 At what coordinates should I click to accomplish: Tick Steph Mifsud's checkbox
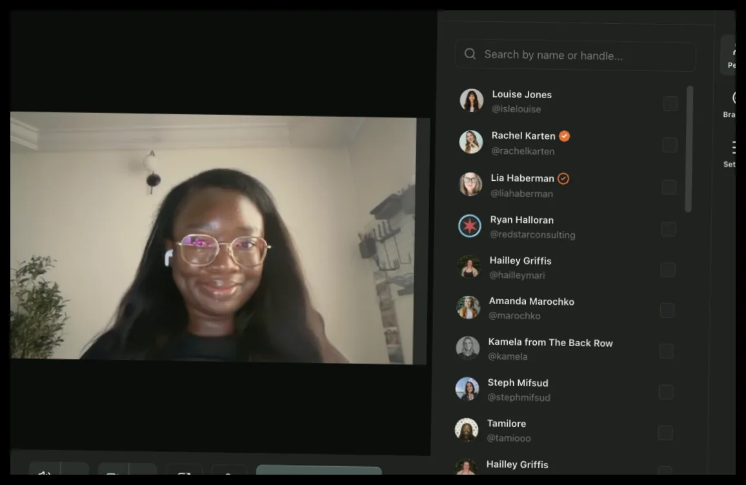click(x=666, y=392)
